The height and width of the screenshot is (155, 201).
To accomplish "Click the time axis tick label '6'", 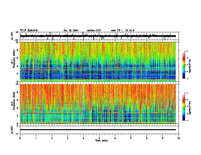I will click(x=115, y=138).
